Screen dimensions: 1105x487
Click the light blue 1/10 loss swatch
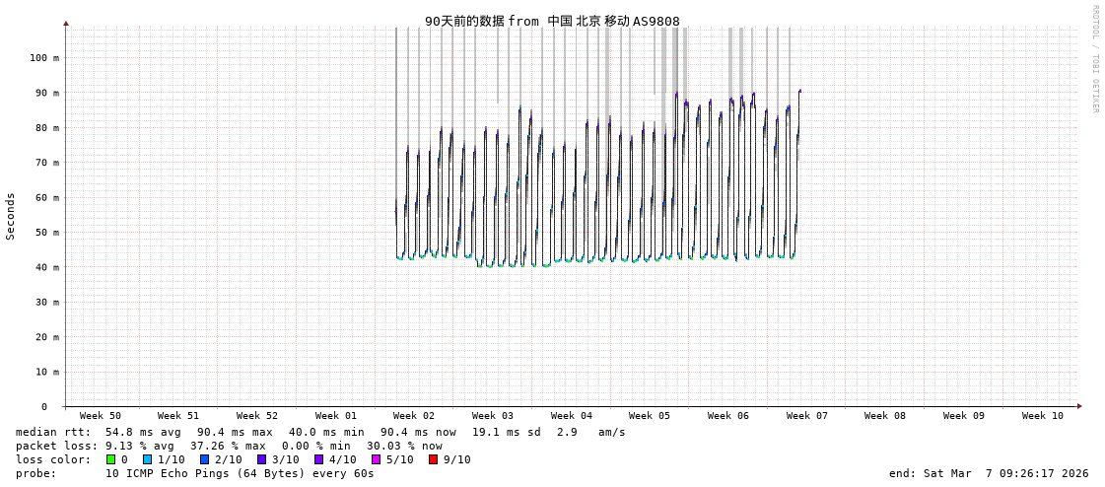[147, 459]
